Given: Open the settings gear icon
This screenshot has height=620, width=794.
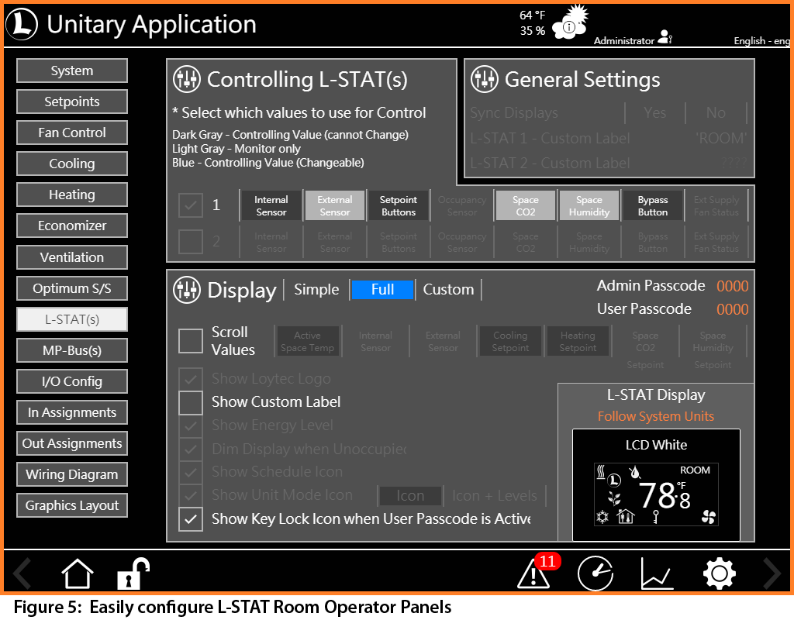Looking at the screenshot, I should point(719,573).
